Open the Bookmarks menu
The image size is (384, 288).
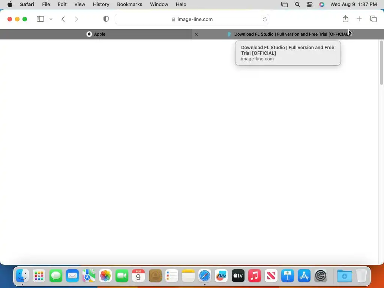click(x=129, y=4)
